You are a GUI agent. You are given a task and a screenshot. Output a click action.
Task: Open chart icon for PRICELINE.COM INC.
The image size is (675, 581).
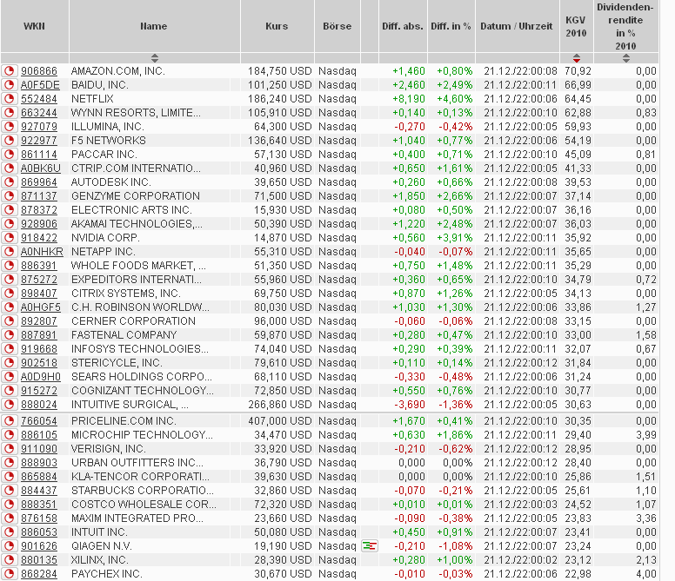click(9, 420)
